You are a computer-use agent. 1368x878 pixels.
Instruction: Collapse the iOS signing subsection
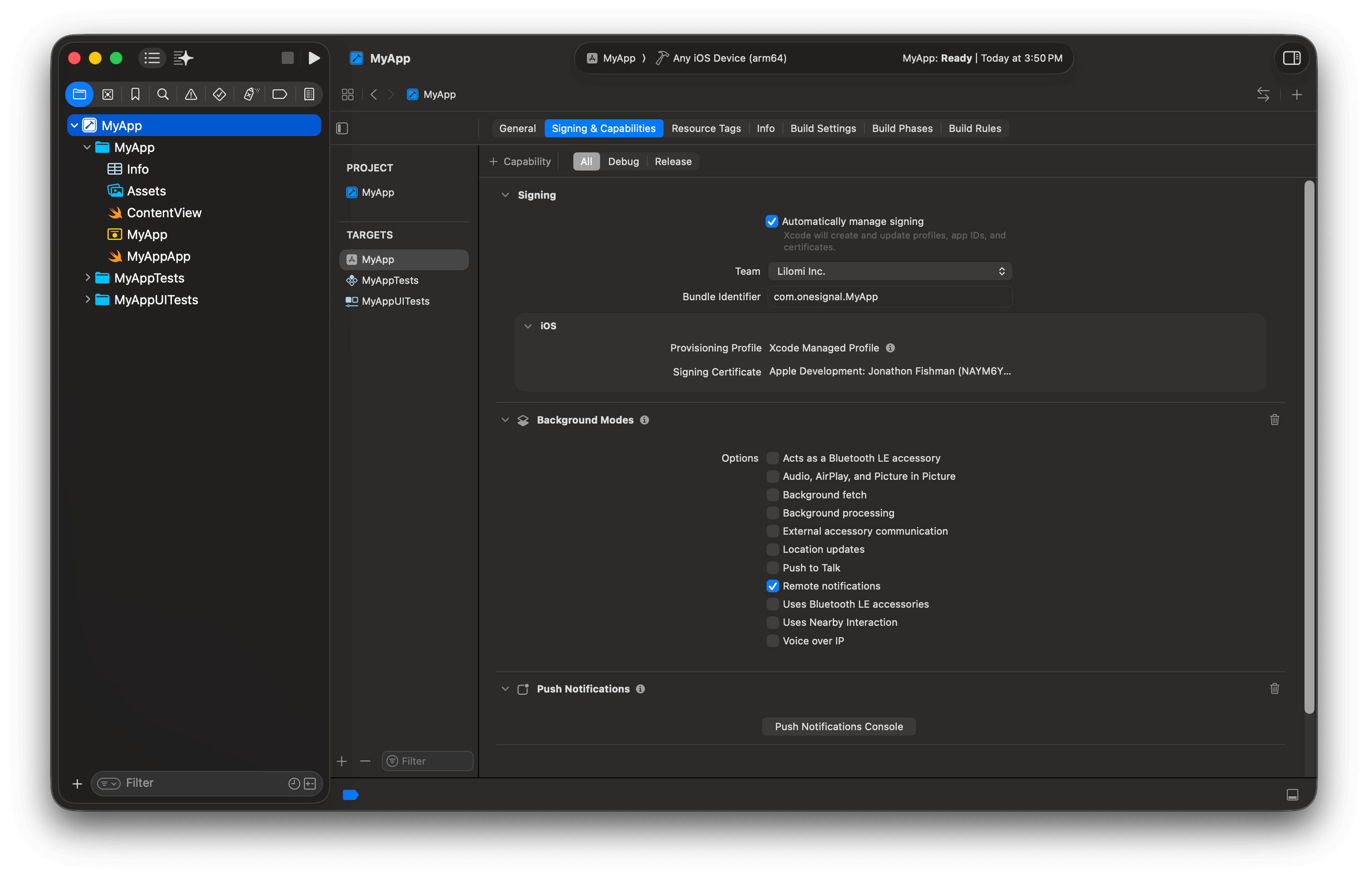pos(528,326)
